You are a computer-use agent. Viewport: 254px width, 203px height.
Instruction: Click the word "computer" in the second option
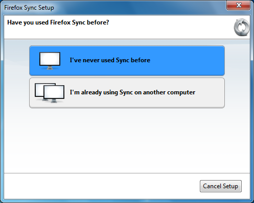click(x=181, y=92)
